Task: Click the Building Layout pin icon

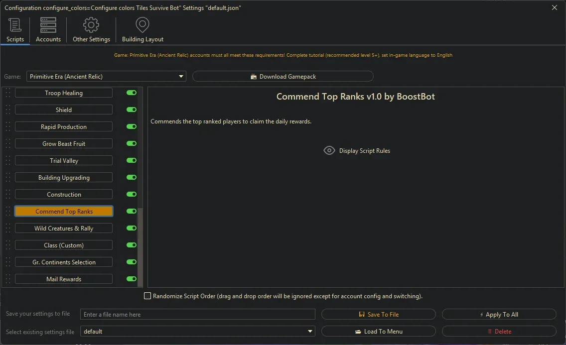Action: pos(142,24)
